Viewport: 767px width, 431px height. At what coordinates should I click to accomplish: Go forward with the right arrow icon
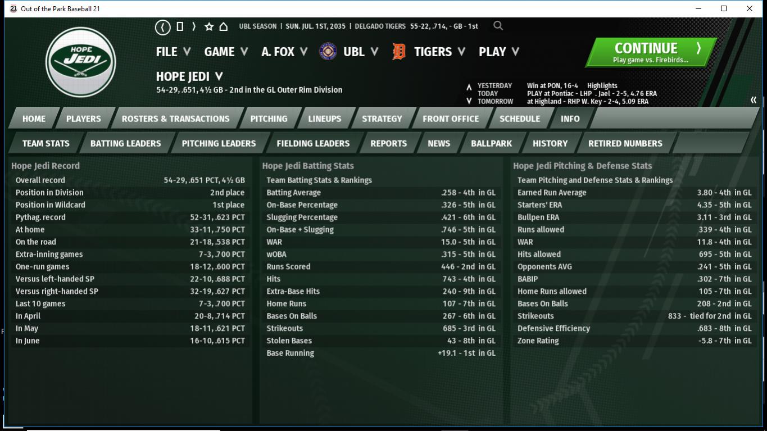click(194, 26)
